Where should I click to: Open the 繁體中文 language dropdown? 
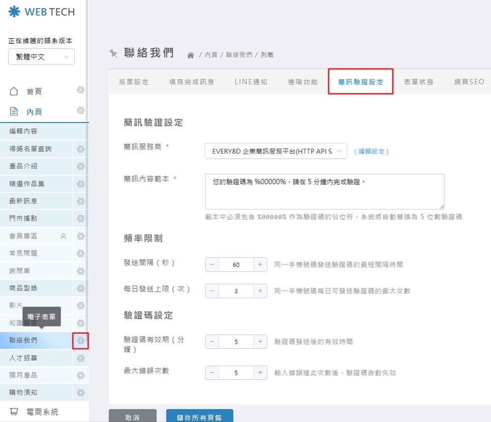click(x=41, y=56)
